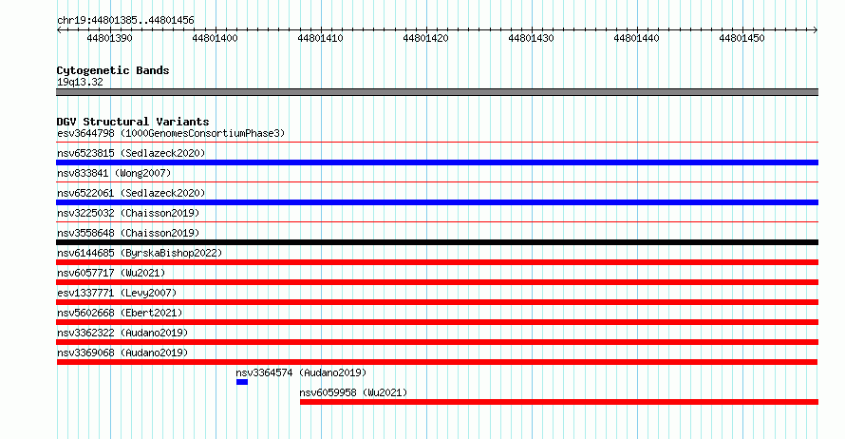The width and height of the screenshot is (845, 439).
Task: Click the red bar for nsv3362322
Action: point(437,342)
